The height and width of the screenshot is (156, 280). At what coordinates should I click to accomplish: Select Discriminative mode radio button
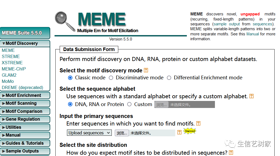click(111, 78)
